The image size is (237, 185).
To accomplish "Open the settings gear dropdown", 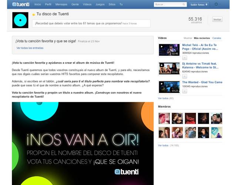I will (x=217, y=4).
